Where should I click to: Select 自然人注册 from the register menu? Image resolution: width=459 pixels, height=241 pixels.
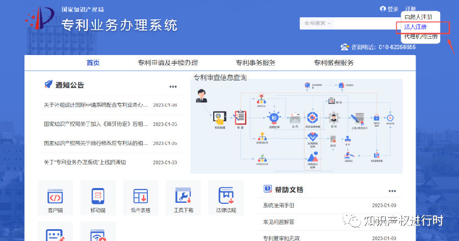418,17
